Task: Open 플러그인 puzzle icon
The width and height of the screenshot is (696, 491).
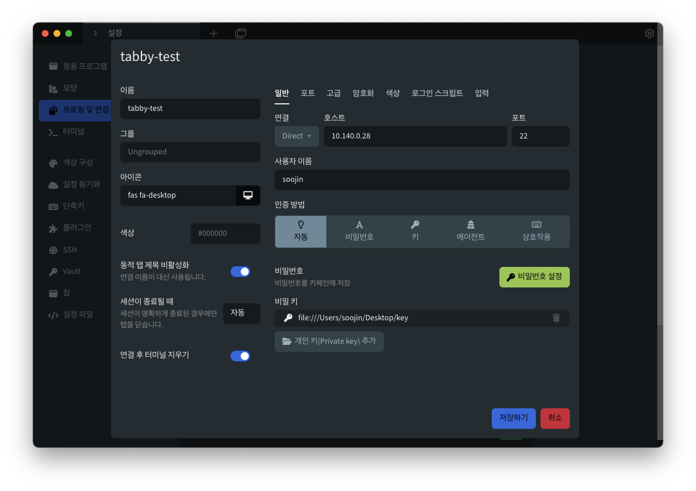Action: pos(53,228)
